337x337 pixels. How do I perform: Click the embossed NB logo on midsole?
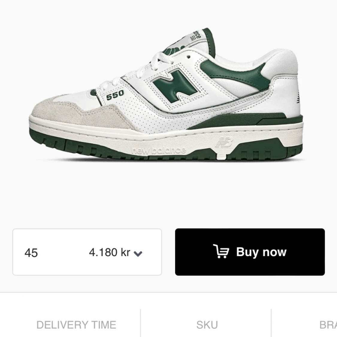[x=224, y=142]
